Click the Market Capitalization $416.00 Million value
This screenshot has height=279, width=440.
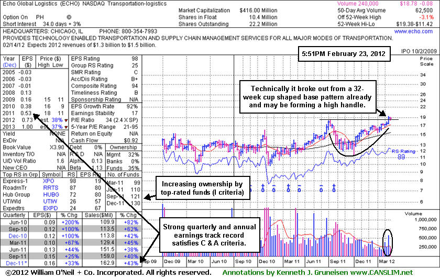click(258, 10)
